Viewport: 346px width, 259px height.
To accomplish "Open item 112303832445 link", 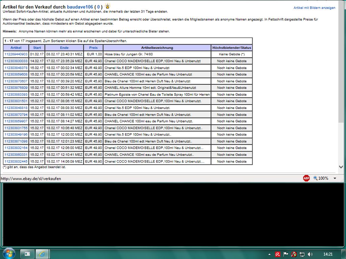I will pyautogui.click(x=16, y=162).
